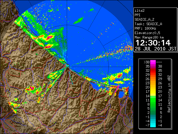Click the '>38' legend value
Viewport: 178px width, 134px height.
147,62
